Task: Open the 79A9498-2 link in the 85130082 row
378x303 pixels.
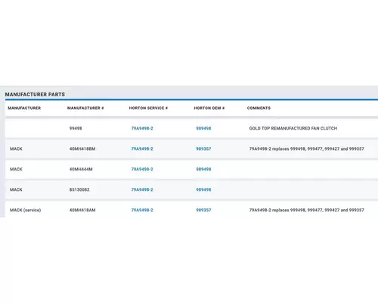Action: point(142,189)
